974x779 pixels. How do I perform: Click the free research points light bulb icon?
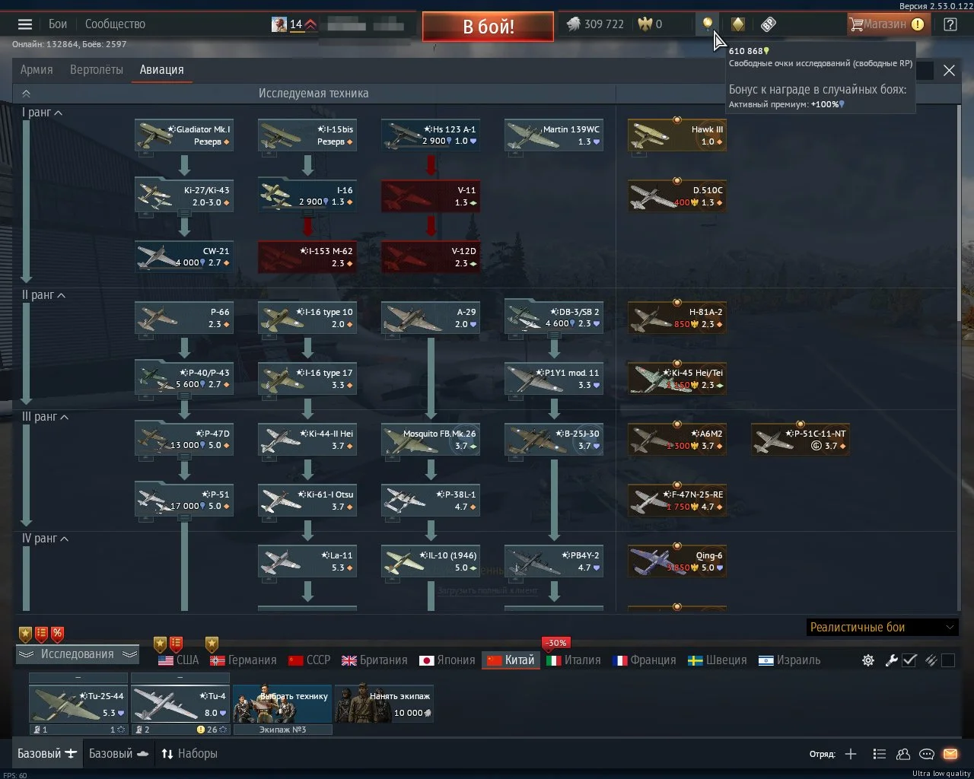pyautogui.click(x=708, y=24)
